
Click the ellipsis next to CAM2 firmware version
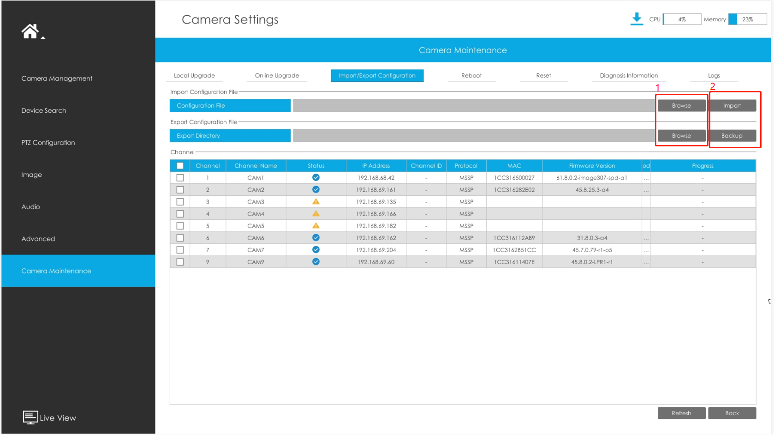646,190
